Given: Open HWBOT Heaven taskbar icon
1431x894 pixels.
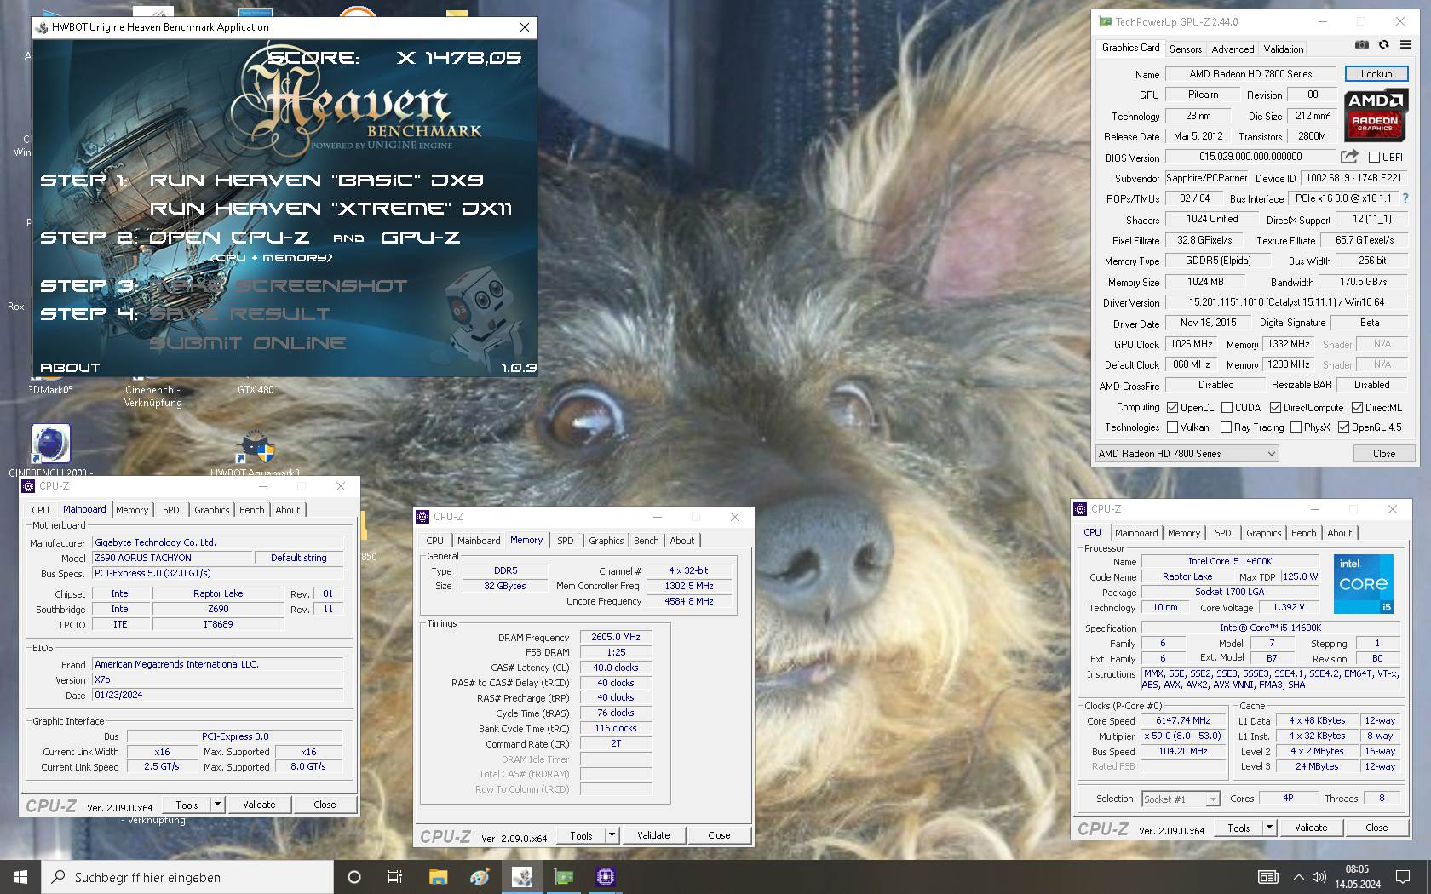Looking at the screenshot, I should click(x=522, y=877).
